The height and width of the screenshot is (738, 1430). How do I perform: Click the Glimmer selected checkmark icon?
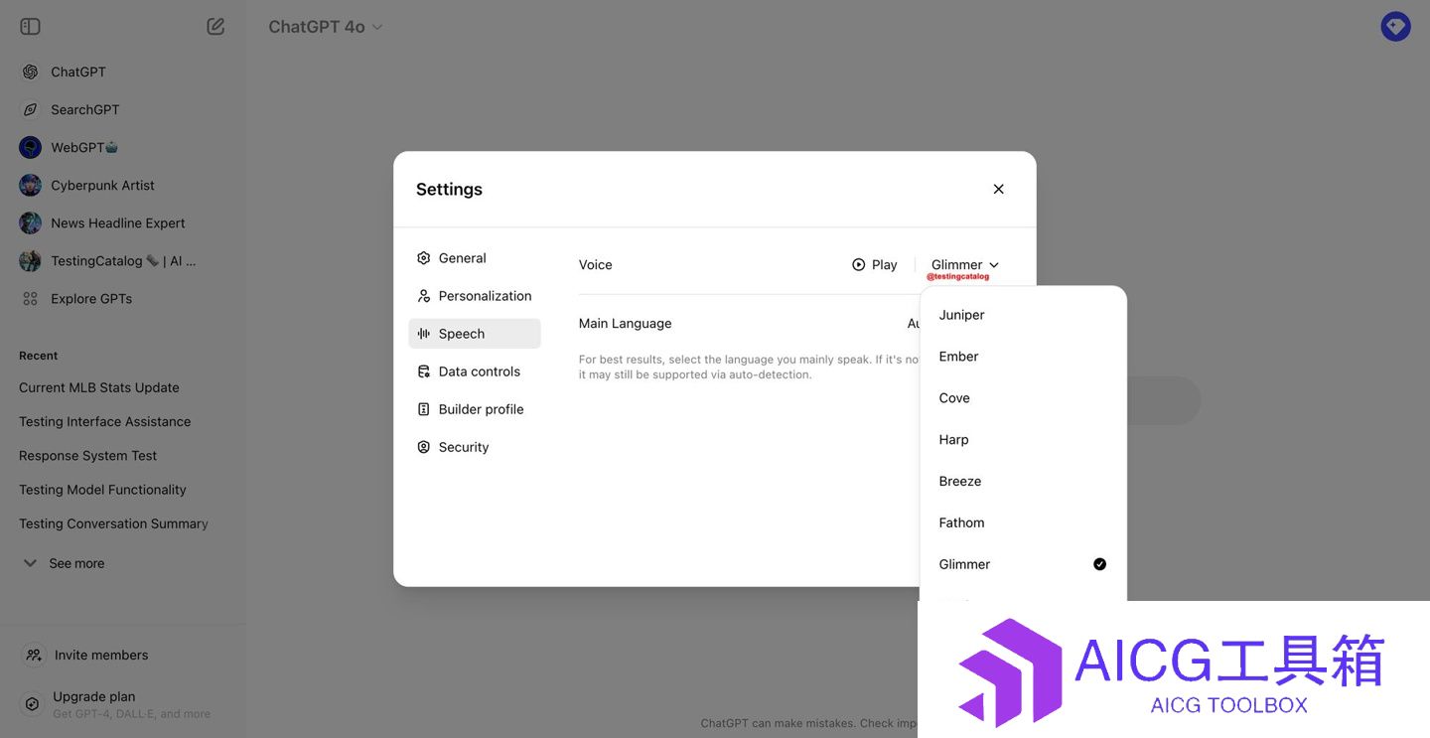click(1099, 564)
